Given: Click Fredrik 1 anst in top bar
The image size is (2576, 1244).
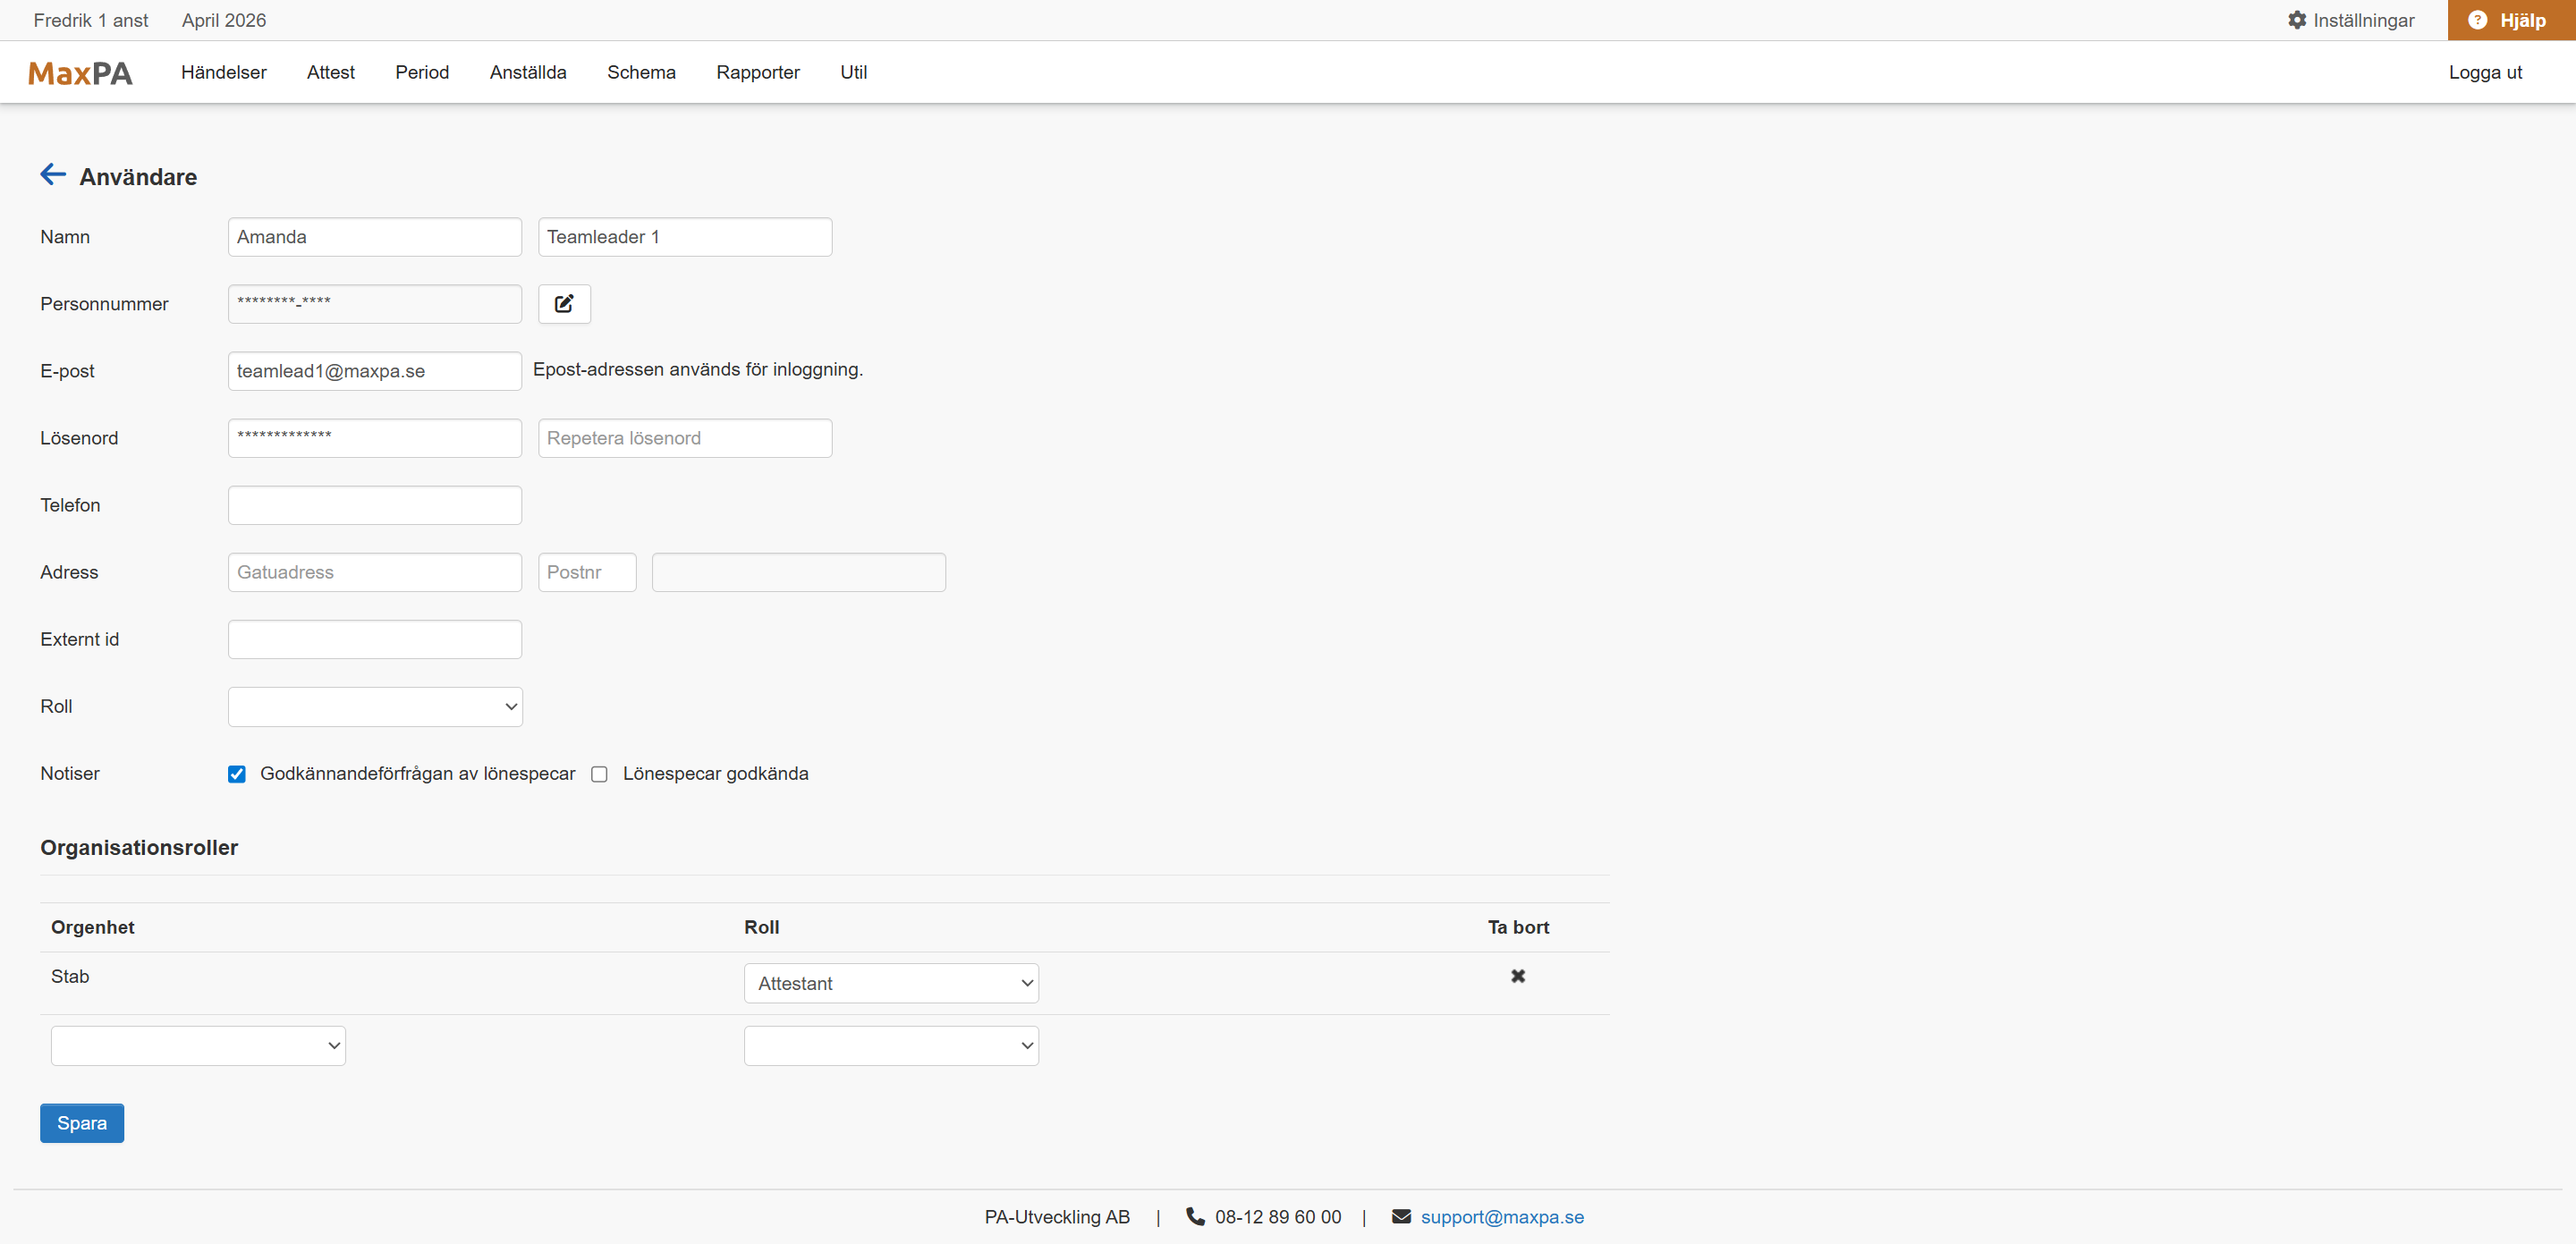Looking at the screenshot, I should click(91, 20).
